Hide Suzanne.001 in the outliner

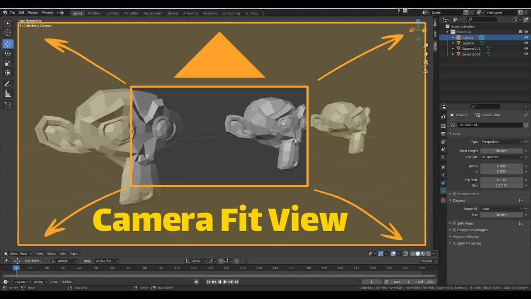point(526,49)
